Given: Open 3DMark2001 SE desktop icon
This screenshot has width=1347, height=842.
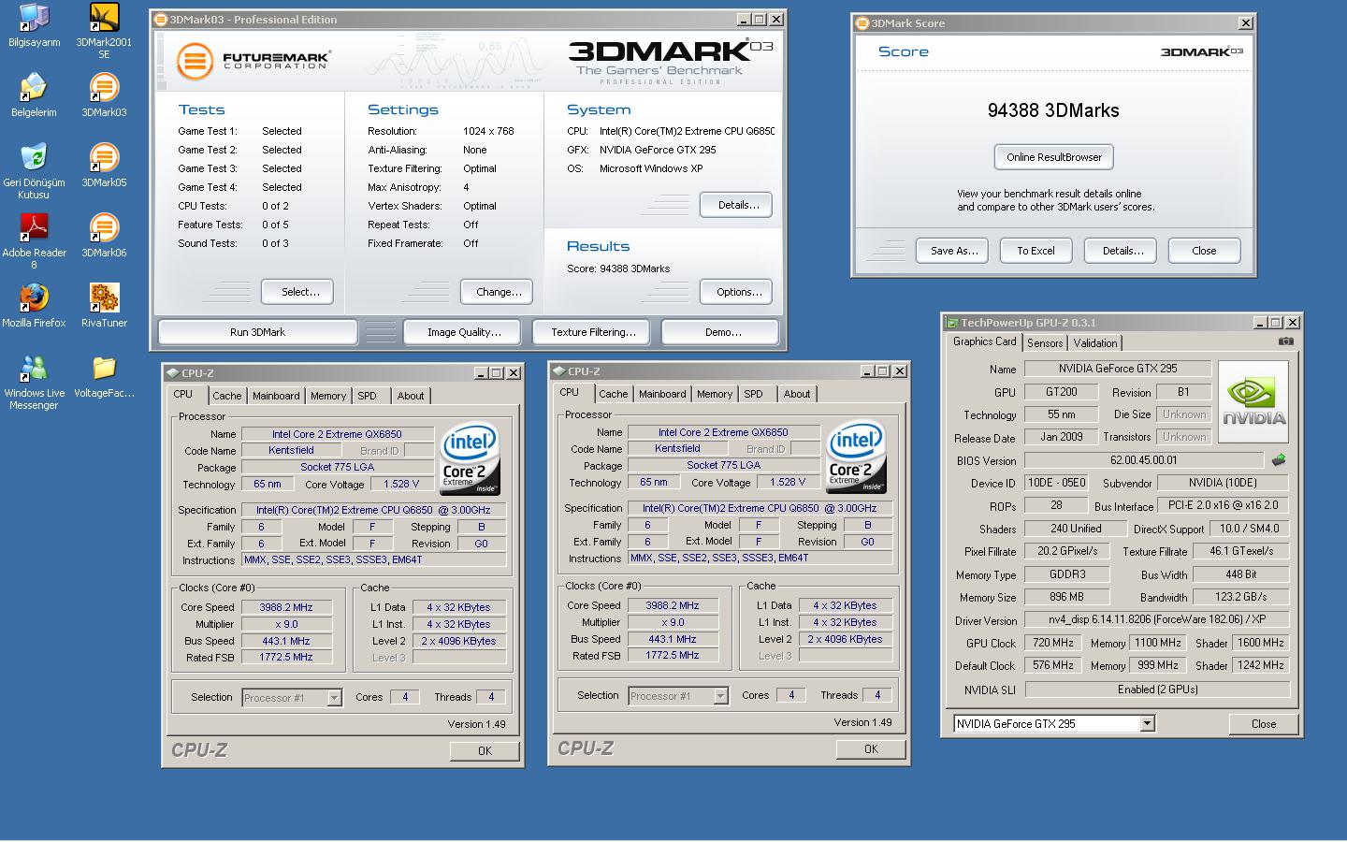Looking at the screenshot, I should (x=104, y=32).
